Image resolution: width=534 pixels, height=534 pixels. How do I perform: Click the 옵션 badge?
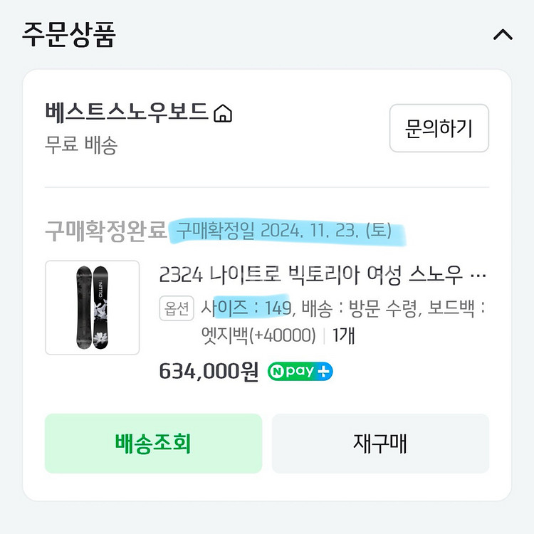(177, 309)
